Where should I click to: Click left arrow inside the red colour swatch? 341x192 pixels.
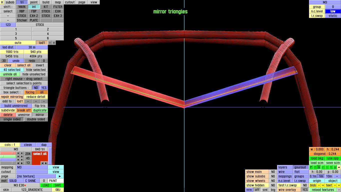point(42,163)
